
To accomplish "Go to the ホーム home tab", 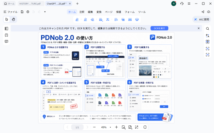I will pyautogui.click(x=9, y=4).
